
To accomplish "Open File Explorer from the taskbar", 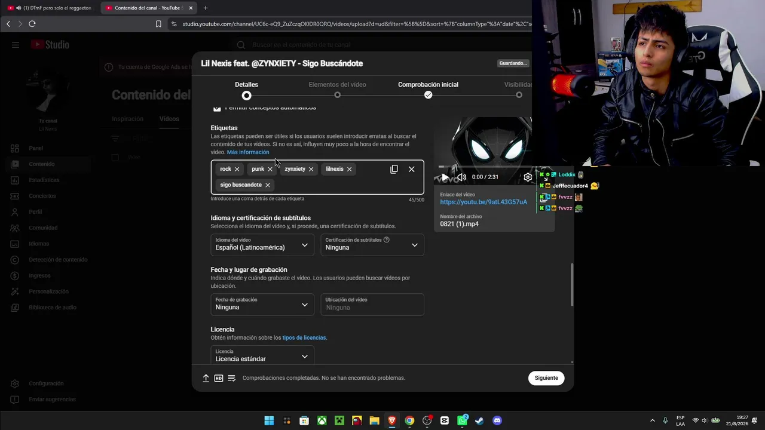I will 374,420.
